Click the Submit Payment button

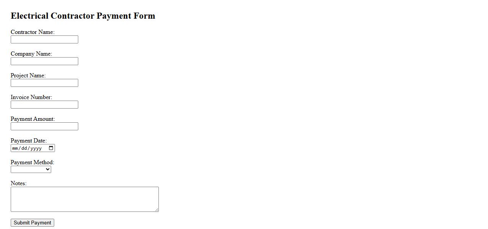(32, 223)
